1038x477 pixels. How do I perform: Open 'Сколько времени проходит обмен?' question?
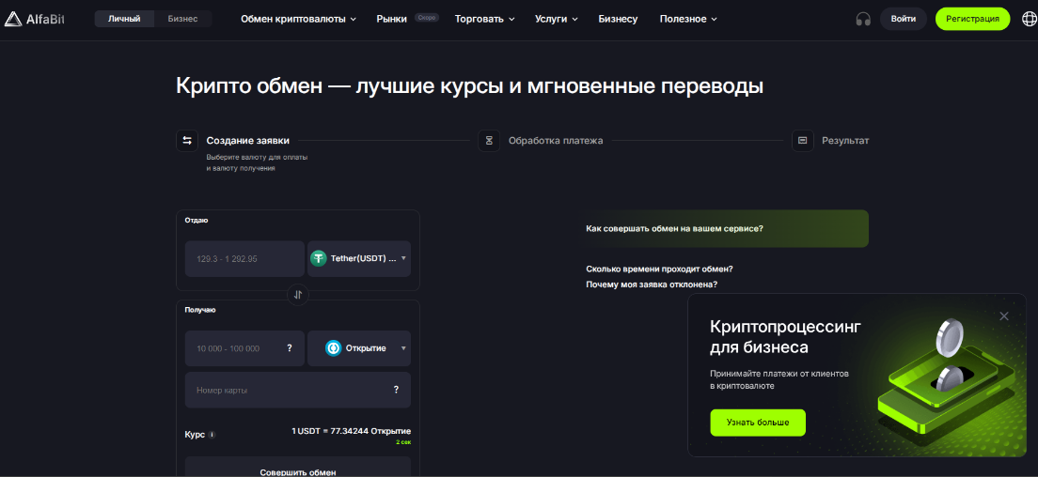659,269
